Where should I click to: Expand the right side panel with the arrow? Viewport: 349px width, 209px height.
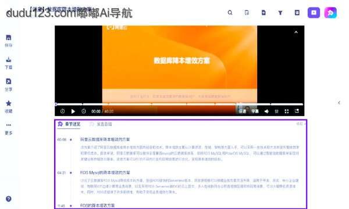(339, 103)
